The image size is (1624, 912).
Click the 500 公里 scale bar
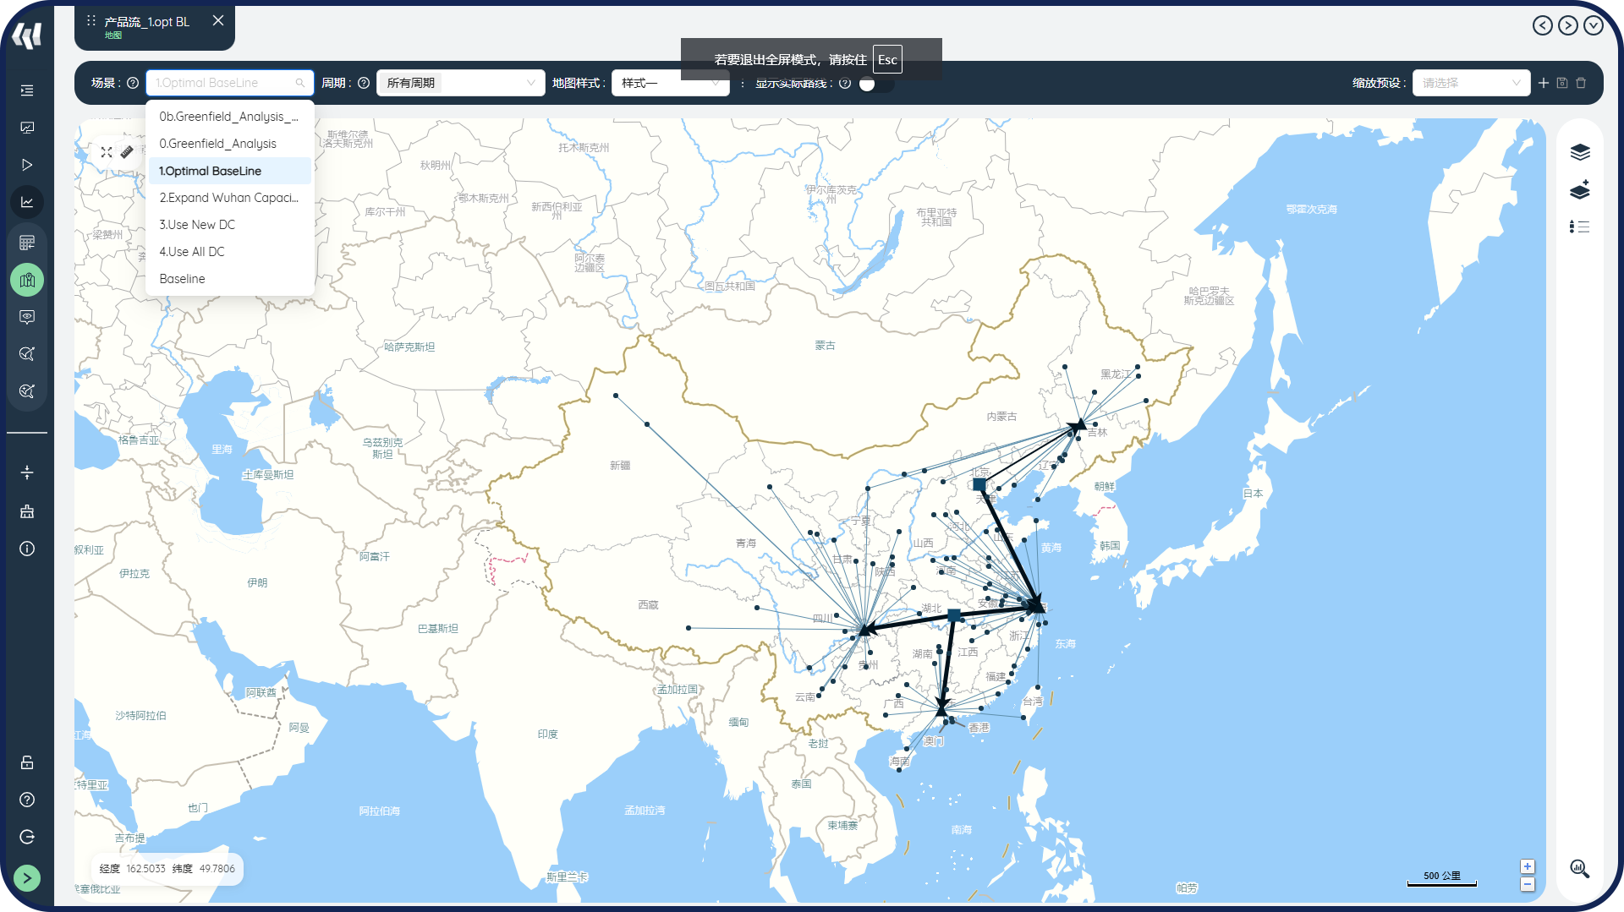tap(1442, 878)
